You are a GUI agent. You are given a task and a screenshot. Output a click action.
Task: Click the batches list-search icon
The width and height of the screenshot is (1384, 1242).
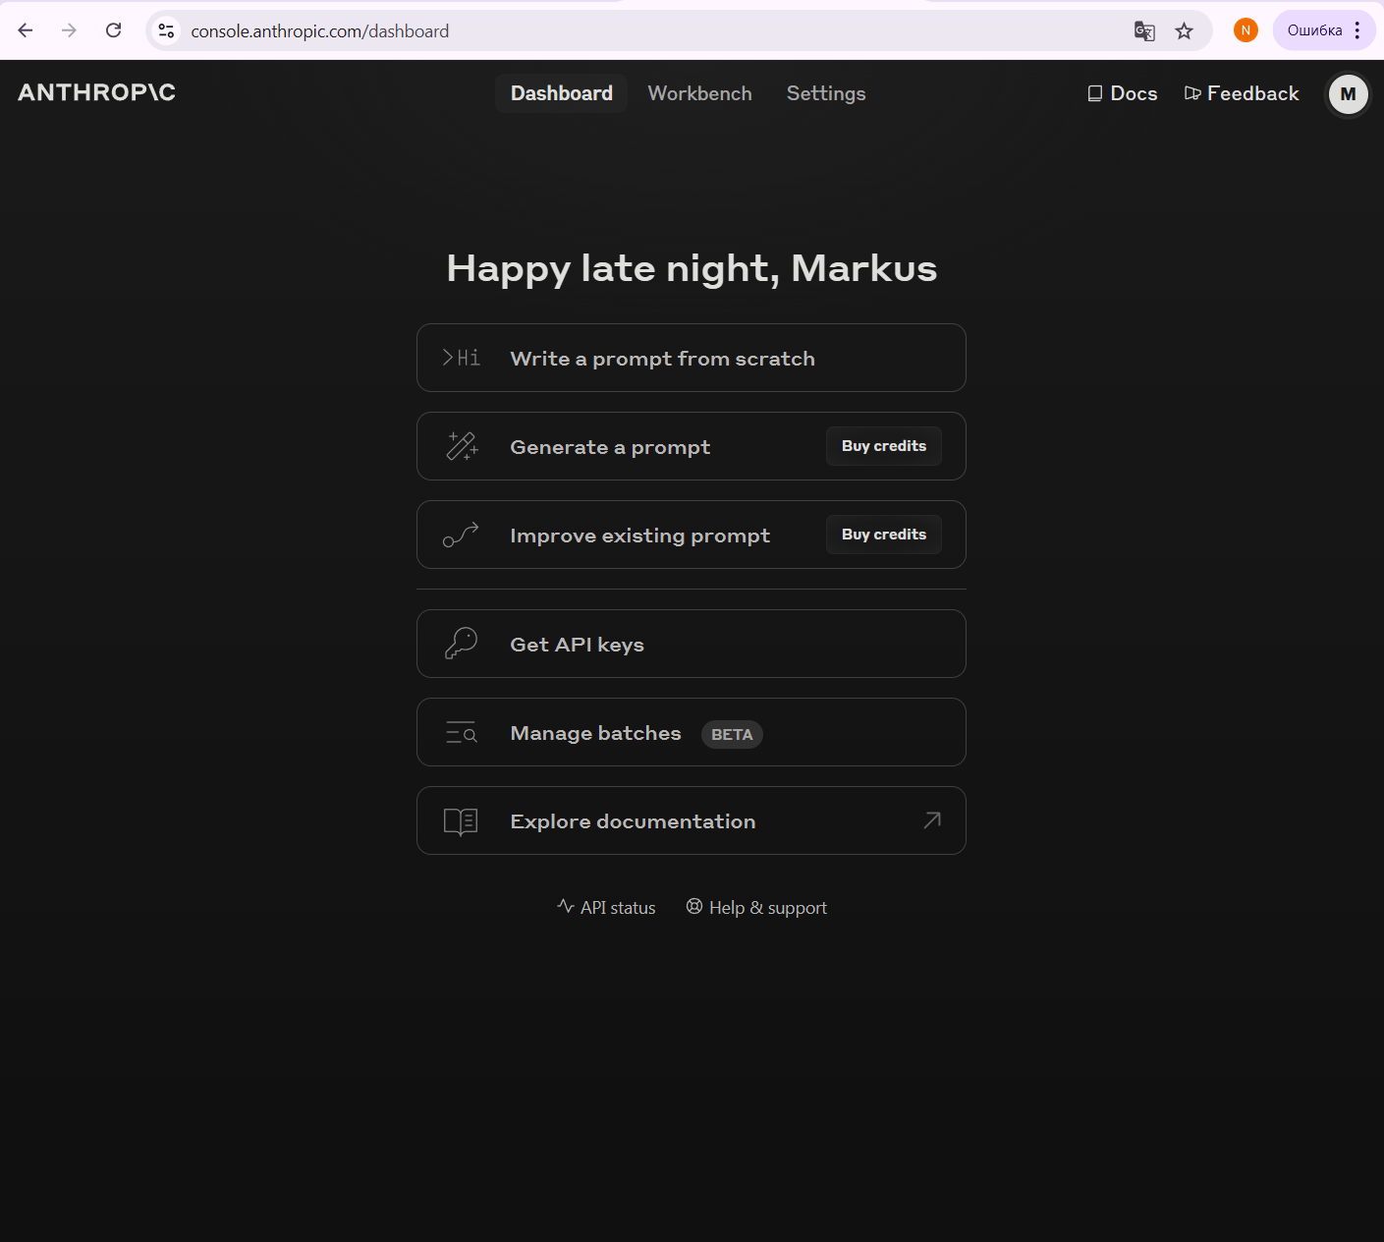pos(461,733)
